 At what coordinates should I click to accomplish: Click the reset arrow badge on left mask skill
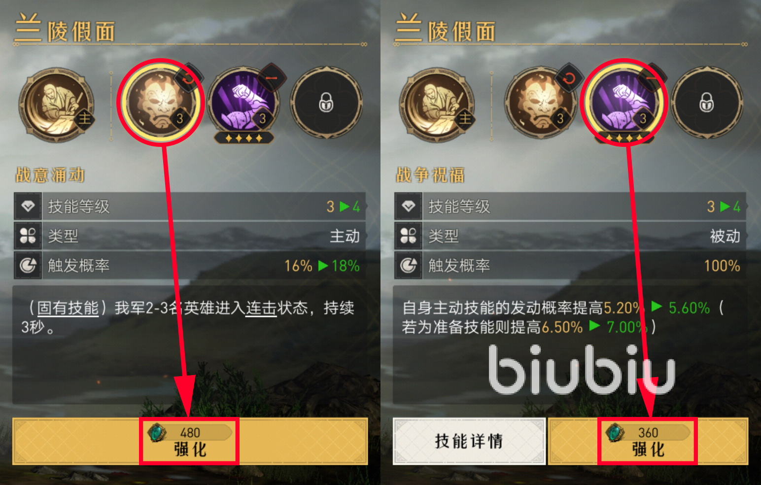188,78
